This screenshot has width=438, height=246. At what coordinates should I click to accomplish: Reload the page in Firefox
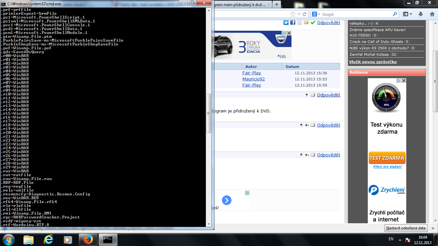305,14
